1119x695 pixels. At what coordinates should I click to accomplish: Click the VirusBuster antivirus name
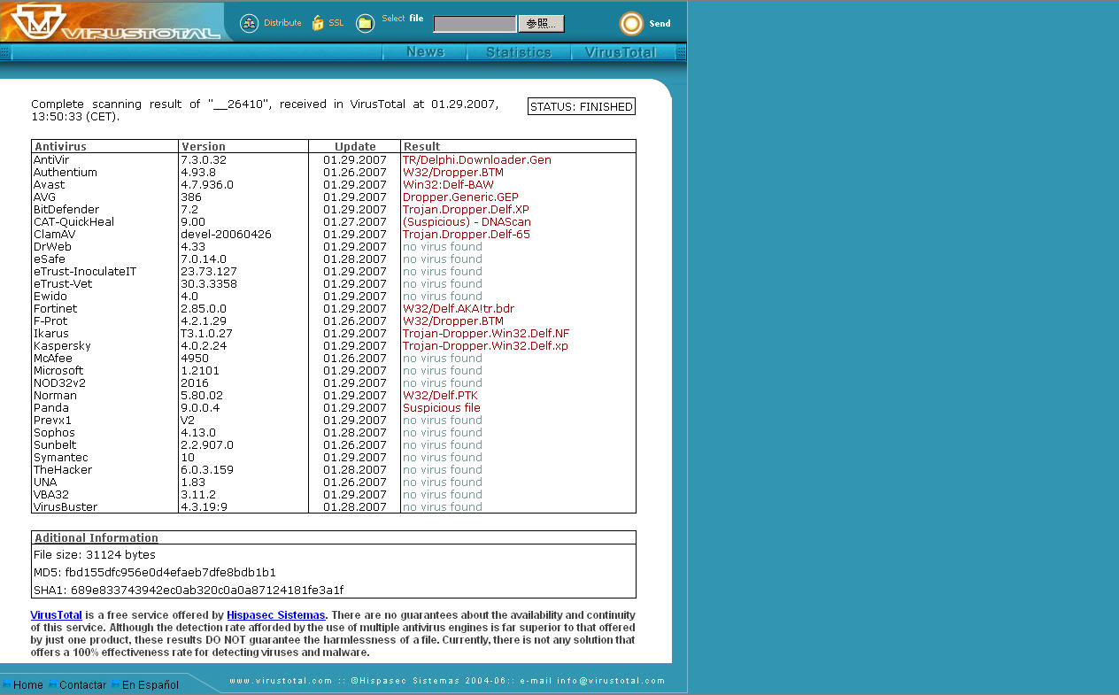point(66,507)
